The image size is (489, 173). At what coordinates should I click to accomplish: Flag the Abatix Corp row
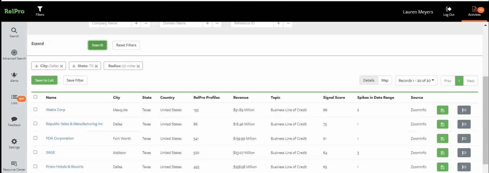click(x=464, y=110)
